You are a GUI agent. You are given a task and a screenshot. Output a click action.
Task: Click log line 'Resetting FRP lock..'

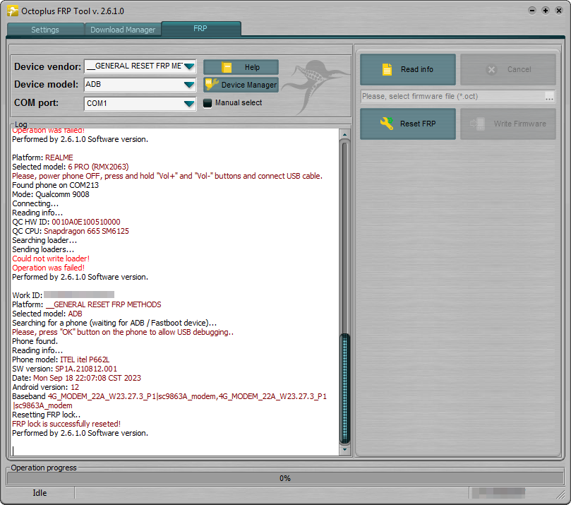(47, 415)
